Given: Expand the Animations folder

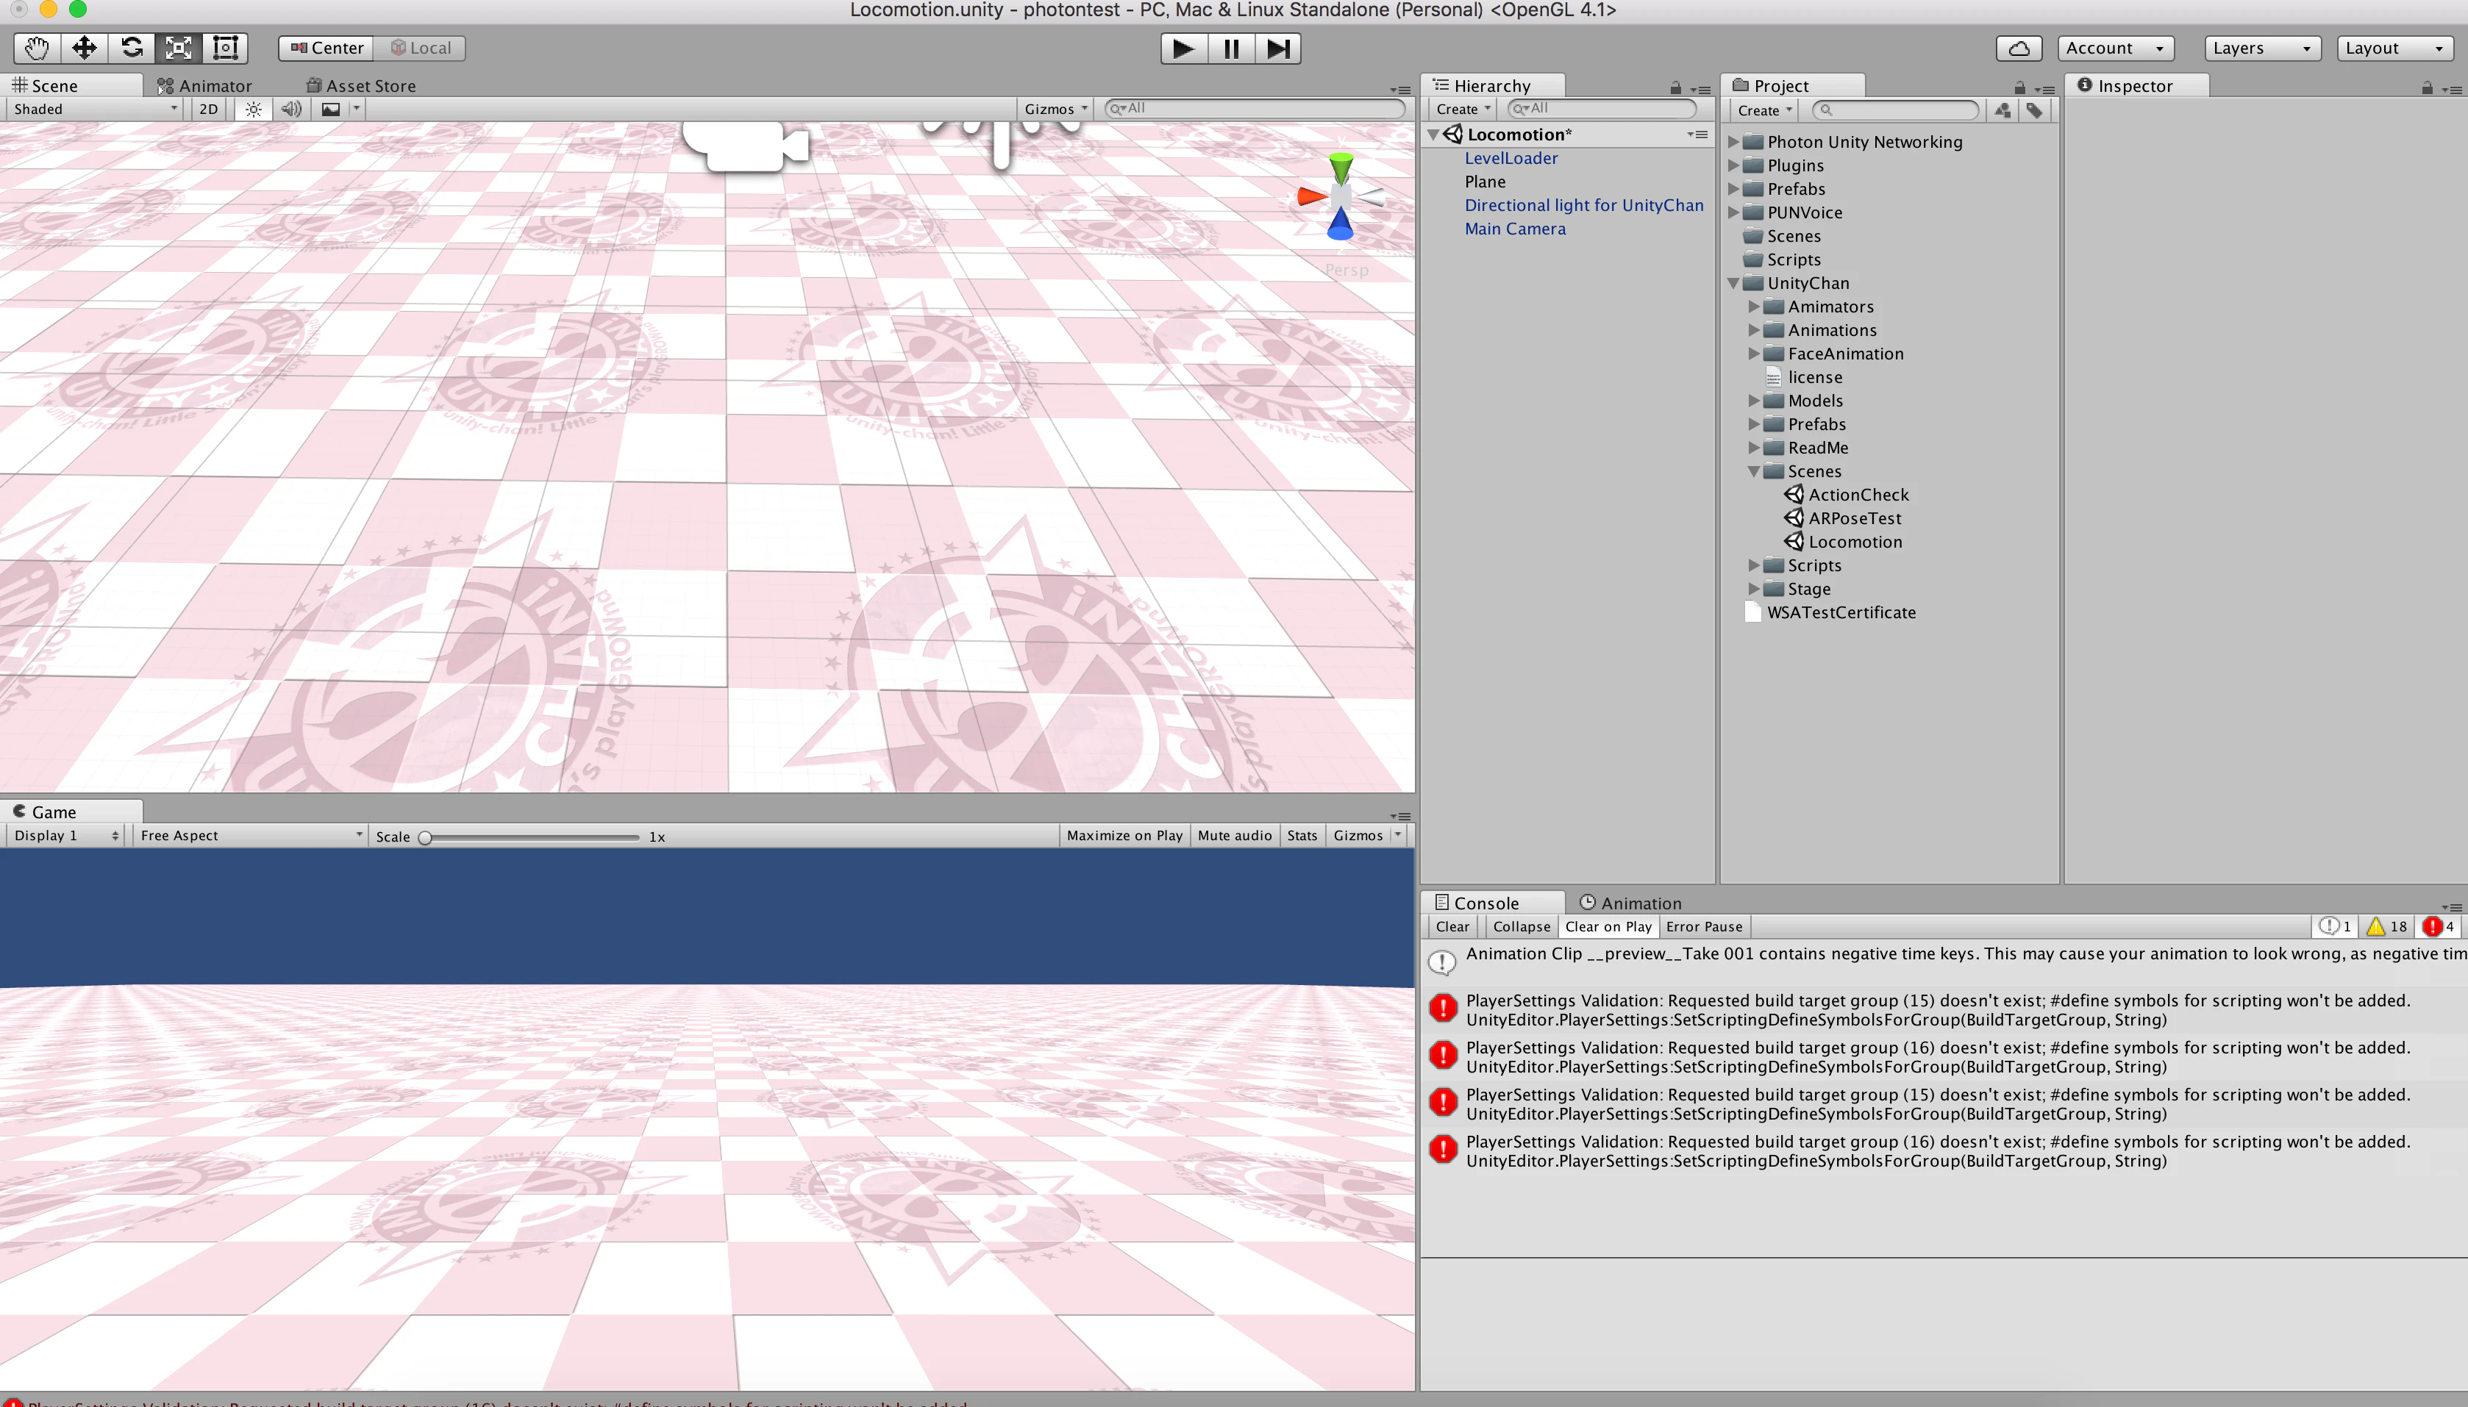Looking at the screenshot, I should tap(1754, 331).
